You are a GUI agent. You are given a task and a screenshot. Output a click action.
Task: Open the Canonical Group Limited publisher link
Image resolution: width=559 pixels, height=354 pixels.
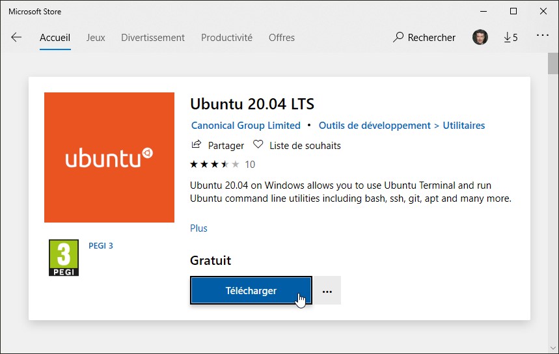pyautogui.click(x=246, y=126)
